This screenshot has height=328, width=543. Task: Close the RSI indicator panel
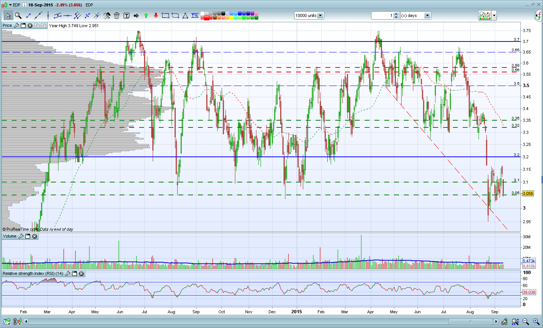click(x=81, y=274)
